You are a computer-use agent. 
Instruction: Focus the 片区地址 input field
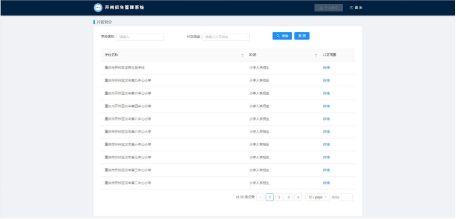click(x=226, y=37)
